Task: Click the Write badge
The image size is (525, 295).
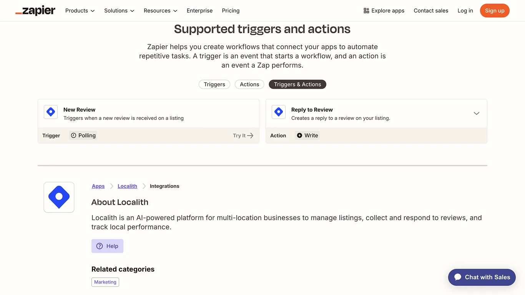Action: tap(307, 136)
